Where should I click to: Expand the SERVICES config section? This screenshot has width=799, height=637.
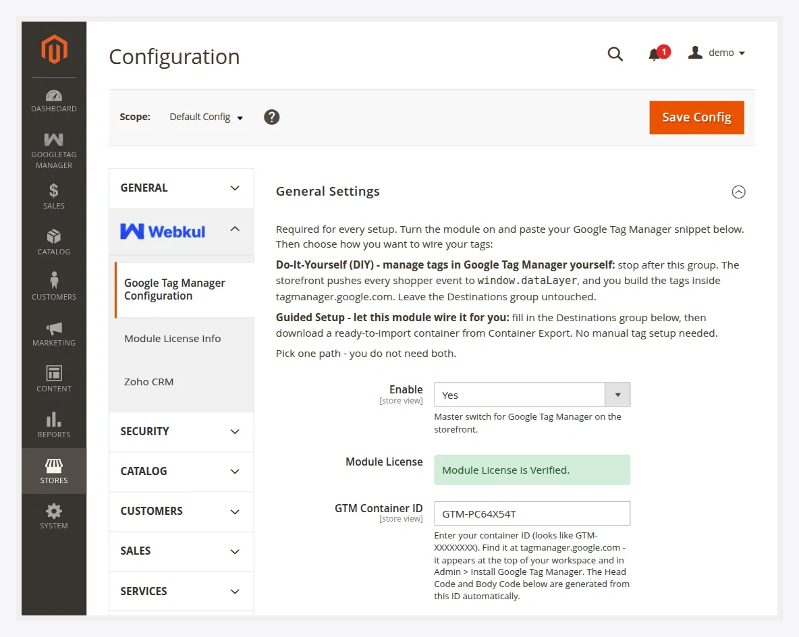182,591
